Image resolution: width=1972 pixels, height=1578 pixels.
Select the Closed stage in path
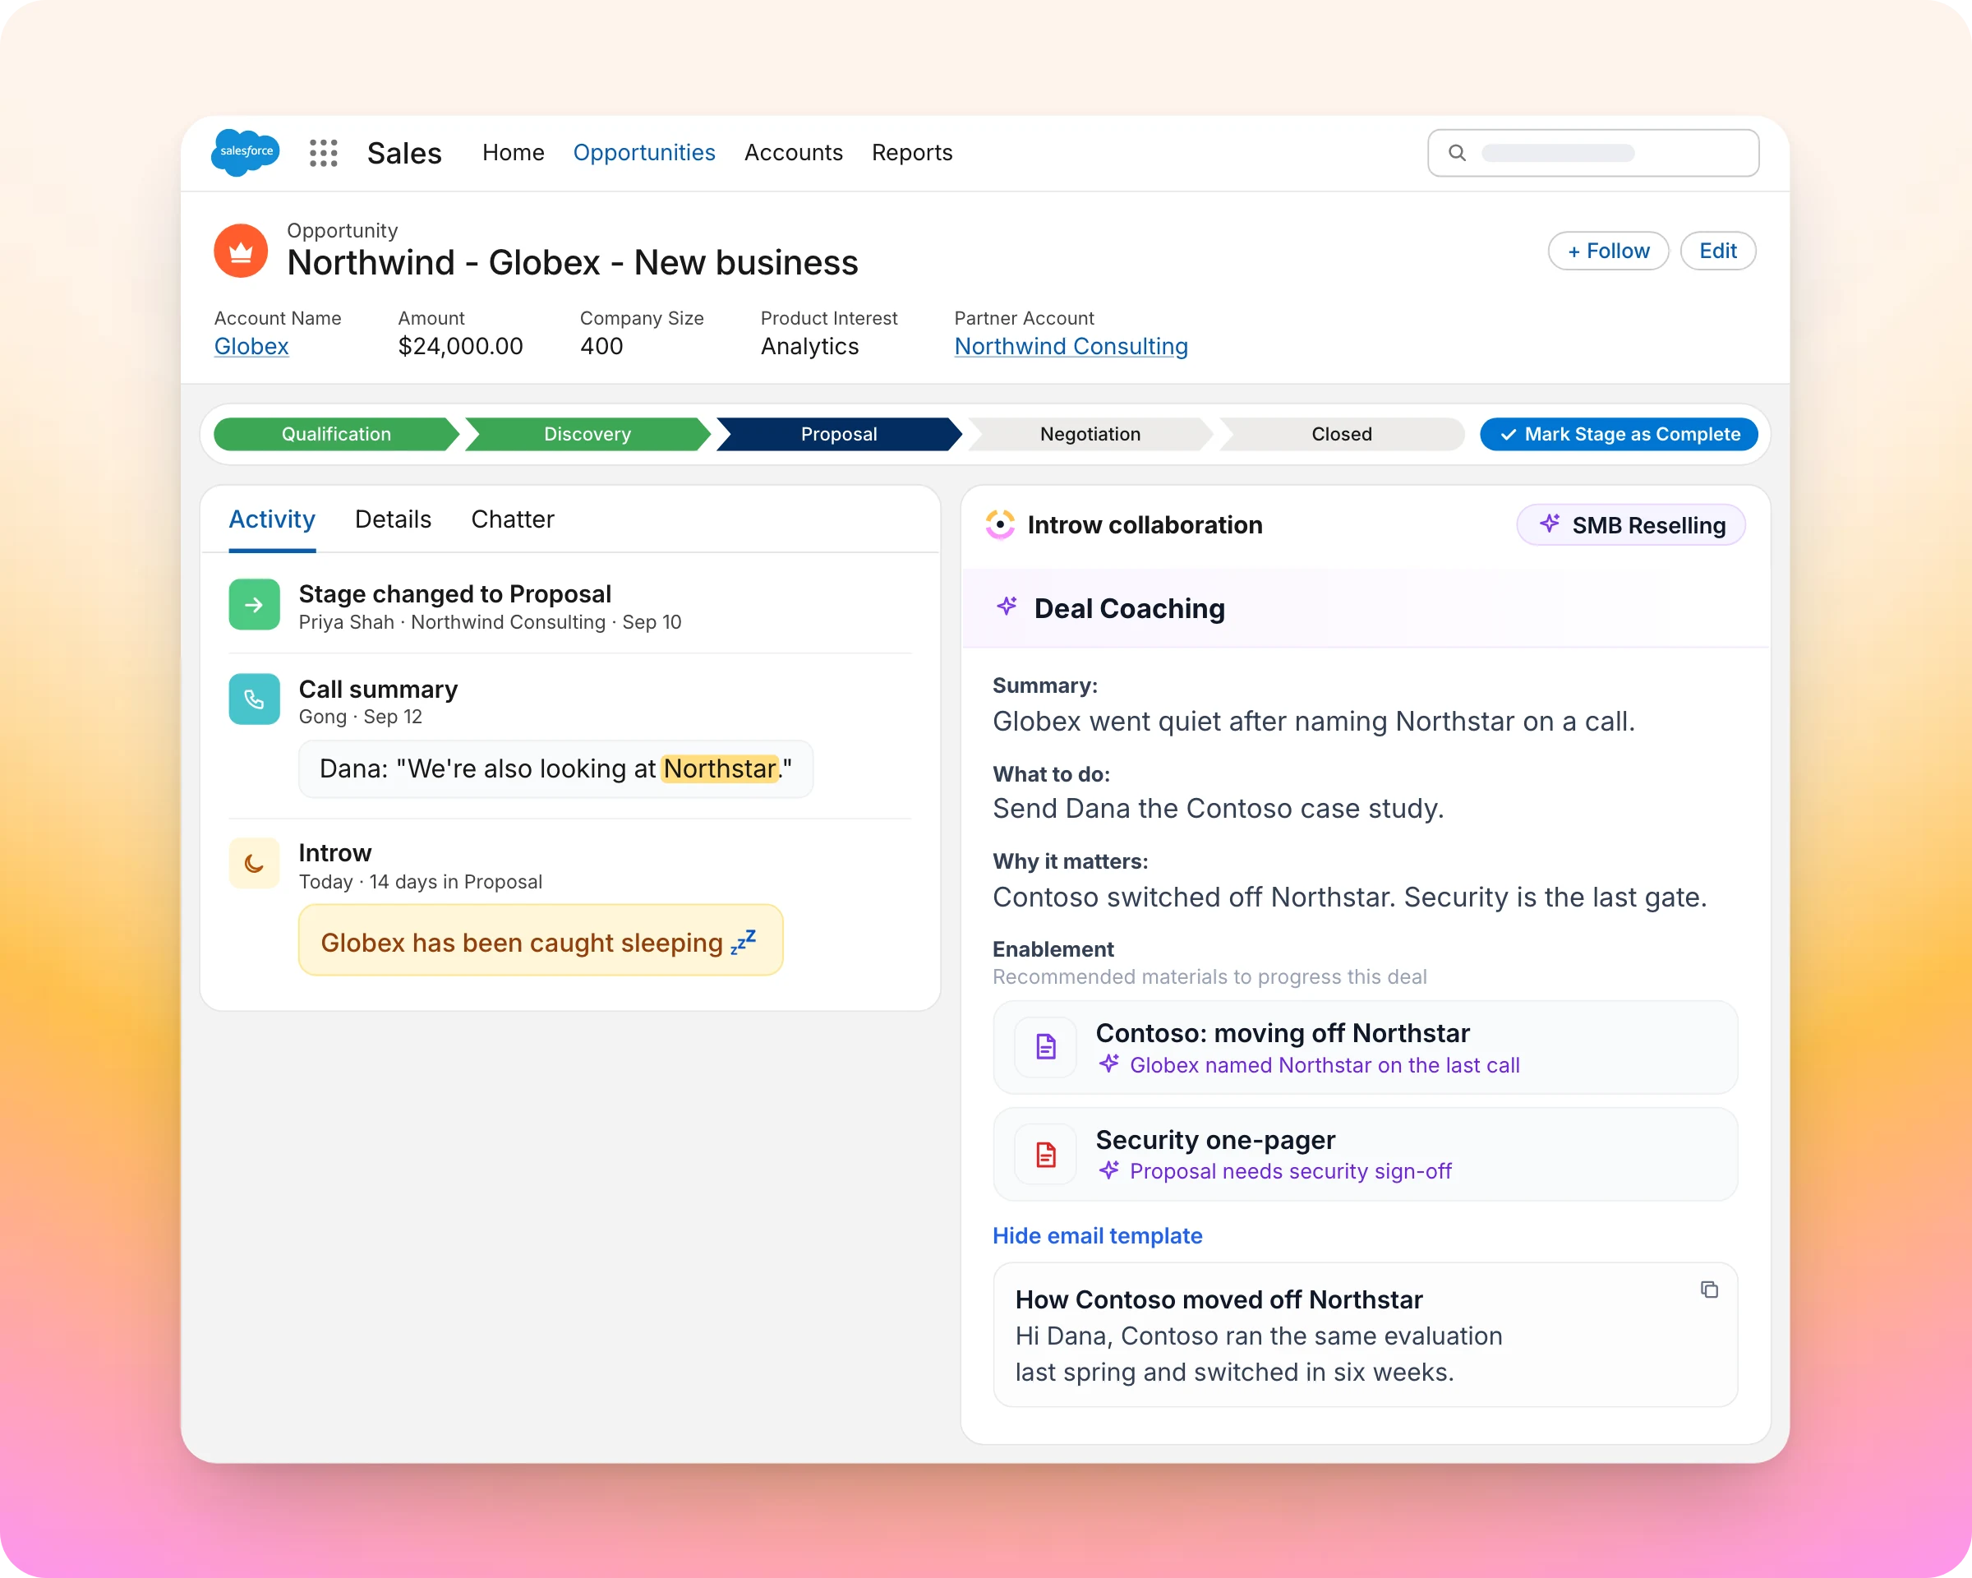[x=1342, y=435]
